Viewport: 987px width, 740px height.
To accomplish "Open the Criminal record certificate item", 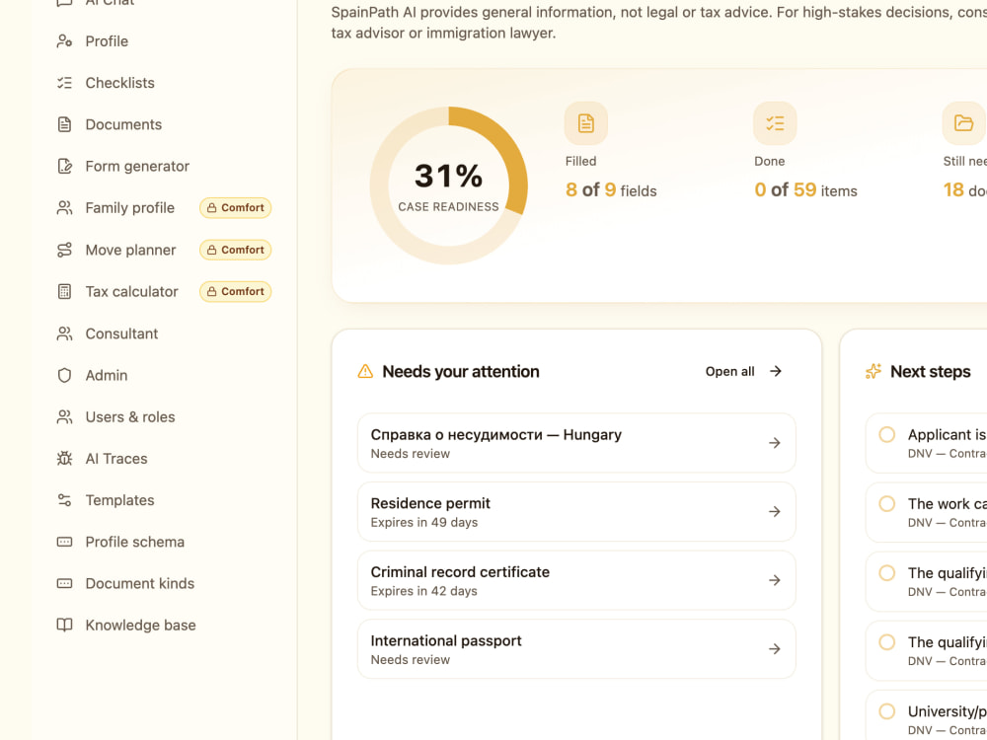I will pos(576,580).
